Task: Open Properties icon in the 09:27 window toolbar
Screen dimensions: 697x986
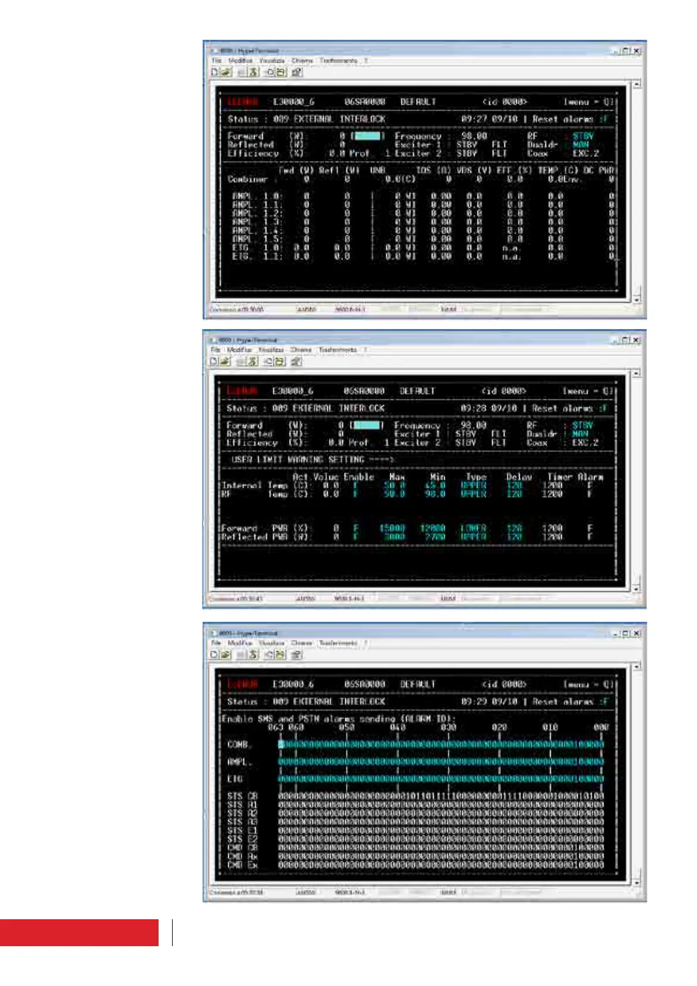Action: (297, 72)
